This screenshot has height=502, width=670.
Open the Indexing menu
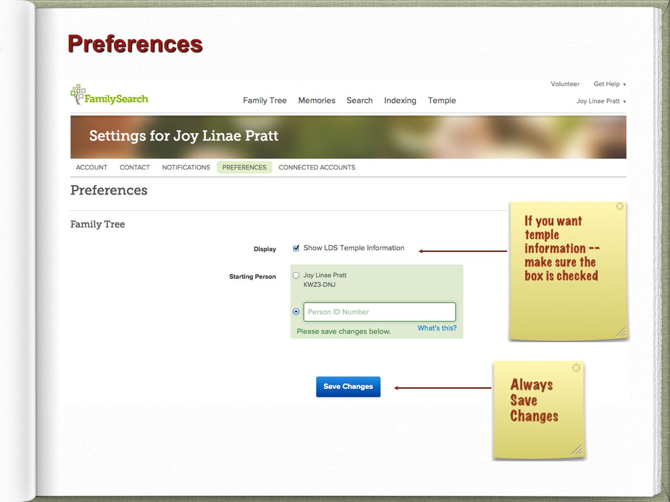pyautogui.click(x=400, y=100)
